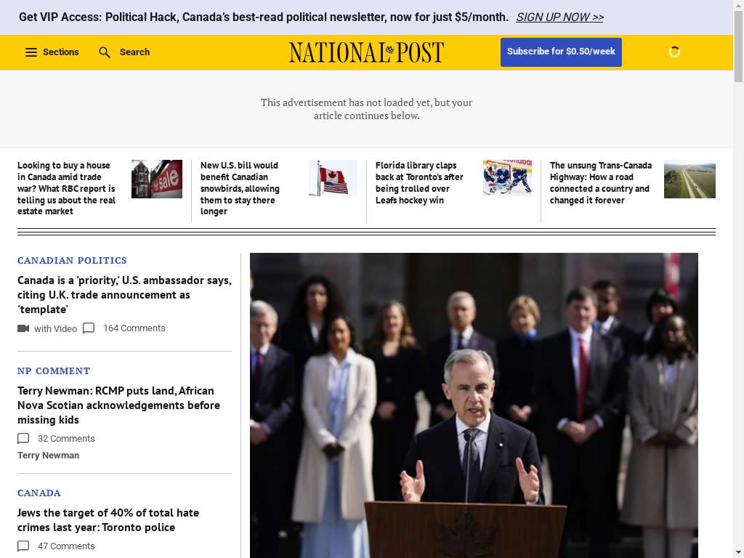Click the National Post logo

click(x=366, y=52)
